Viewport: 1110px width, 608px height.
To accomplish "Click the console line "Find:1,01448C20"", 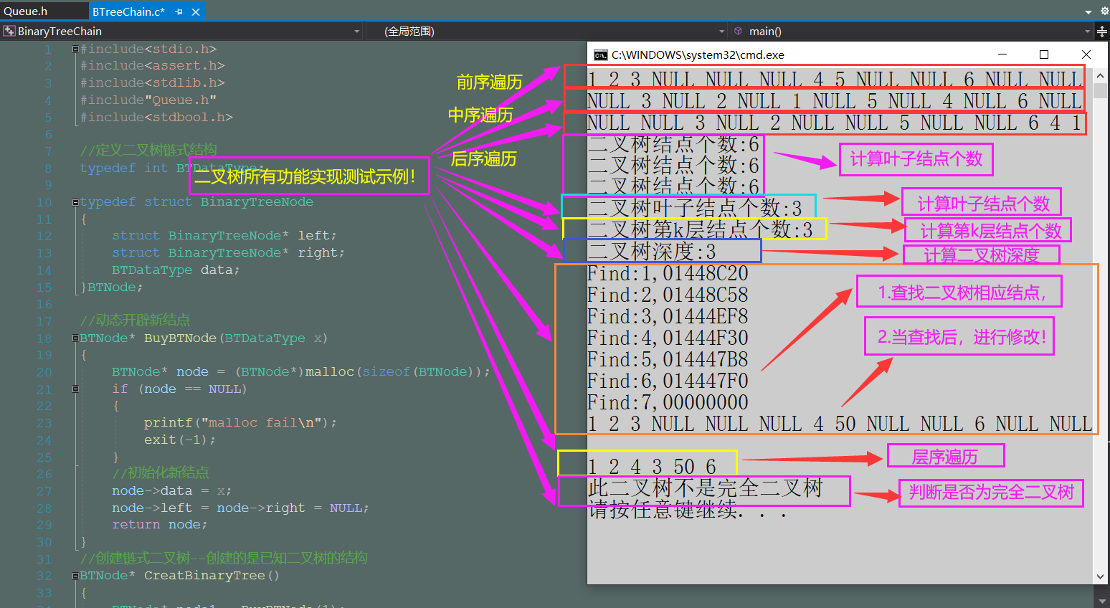I will pyautogui.click(x=668, y=274).
